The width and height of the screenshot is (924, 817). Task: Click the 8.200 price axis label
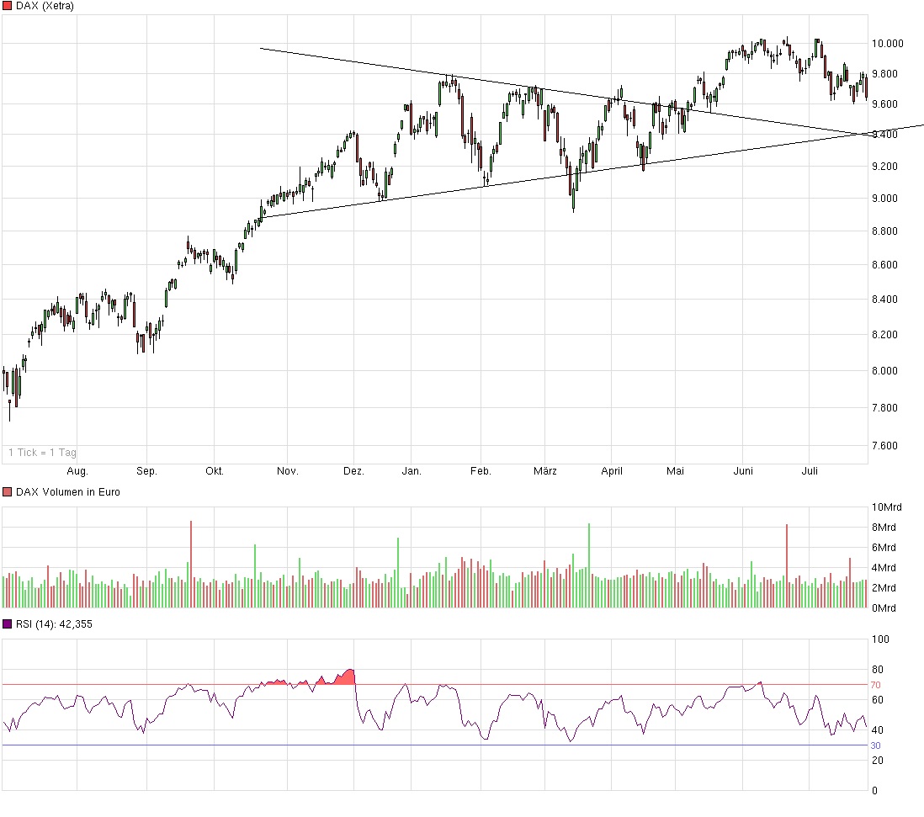(x=885, y=335)
